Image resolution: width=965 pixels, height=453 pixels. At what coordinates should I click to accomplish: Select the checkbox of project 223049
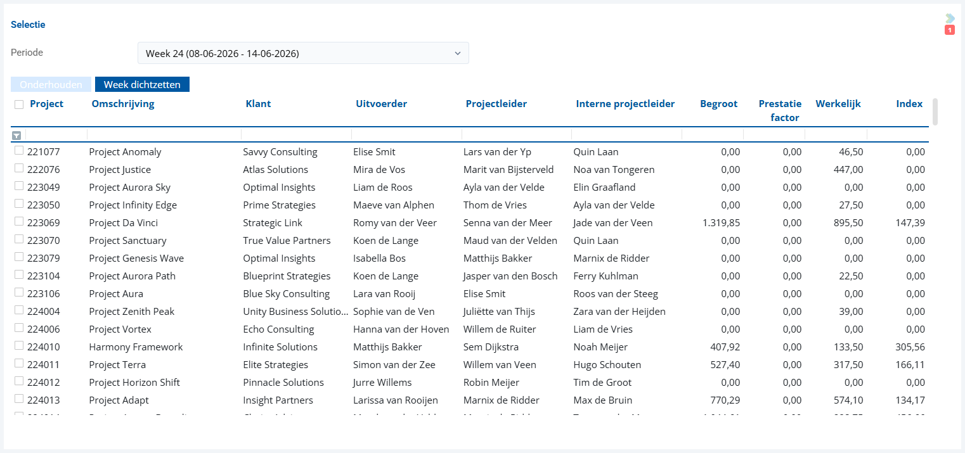[19, 186]
